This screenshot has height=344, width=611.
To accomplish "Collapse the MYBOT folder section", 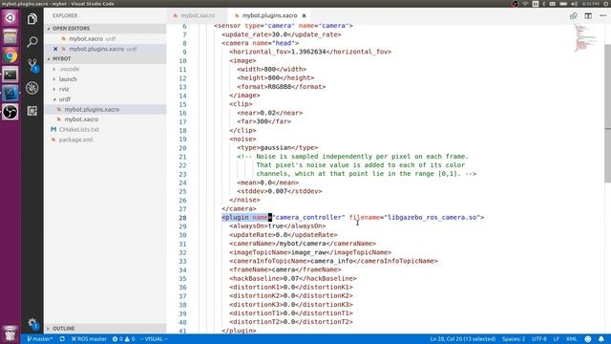I will tap(105, 58).
